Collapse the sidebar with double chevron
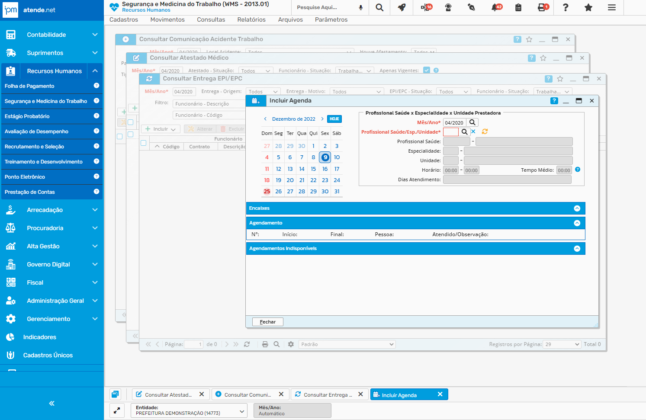This screenshot has height=420, width=646. [52, 403]
